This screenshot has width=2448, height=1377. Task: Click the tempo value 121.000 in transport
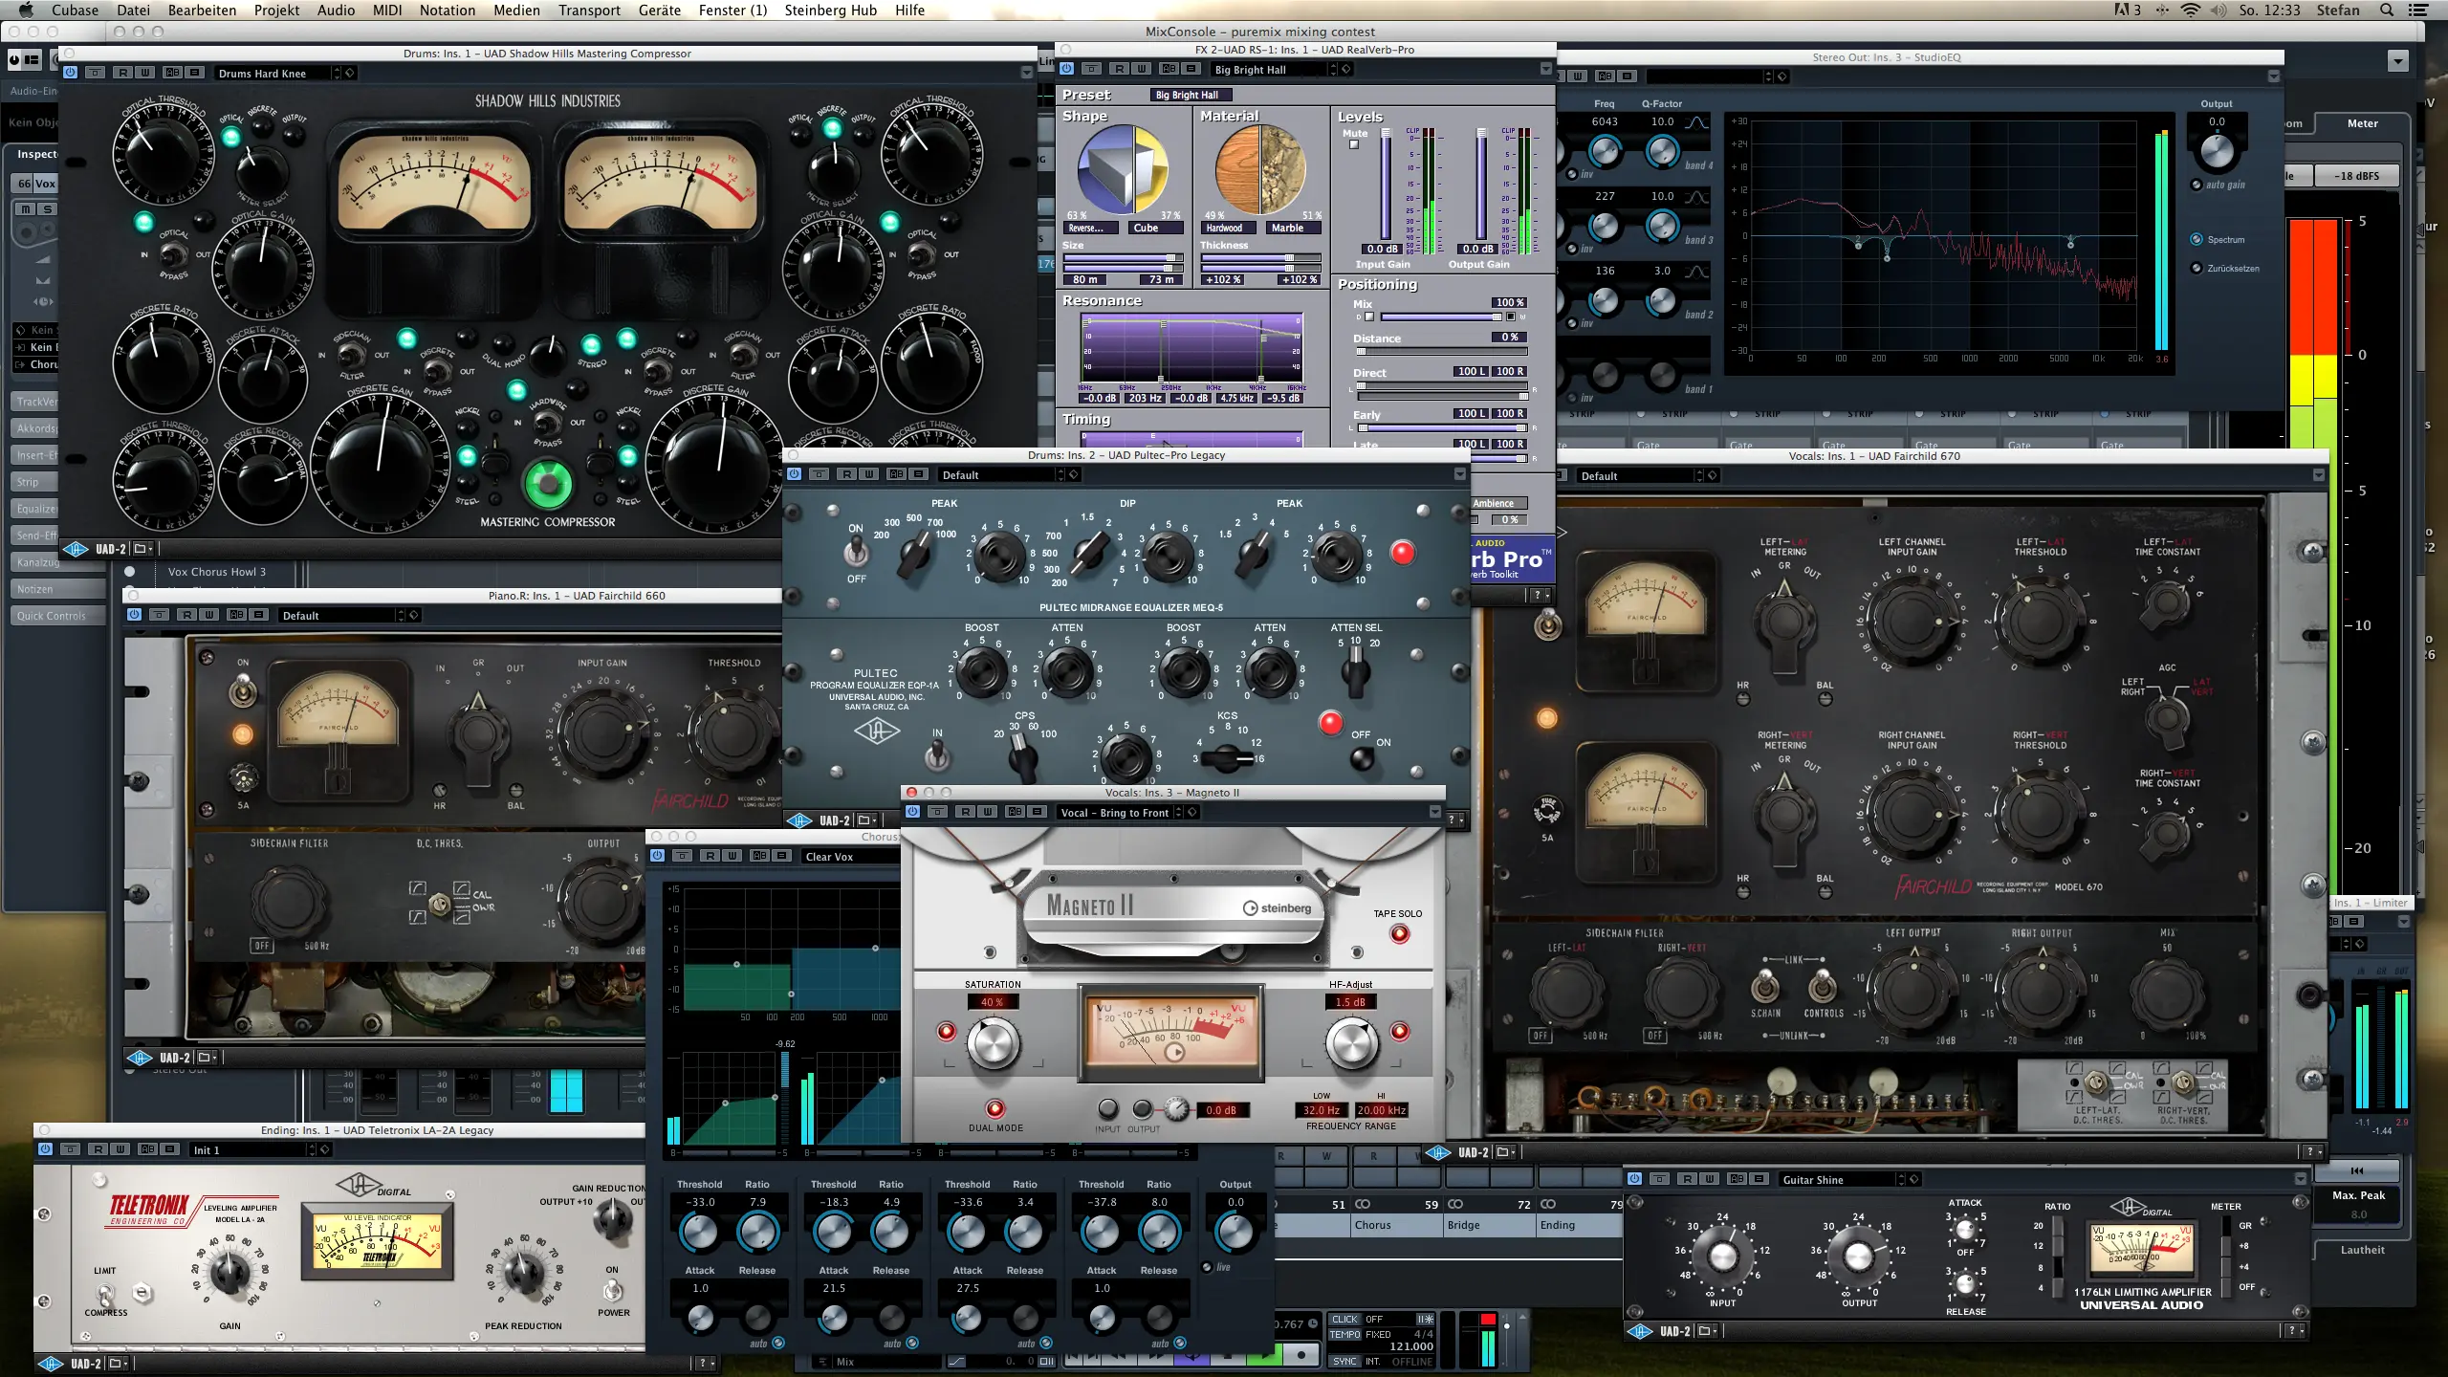pyautogui.click(x=1410, y=1346)
